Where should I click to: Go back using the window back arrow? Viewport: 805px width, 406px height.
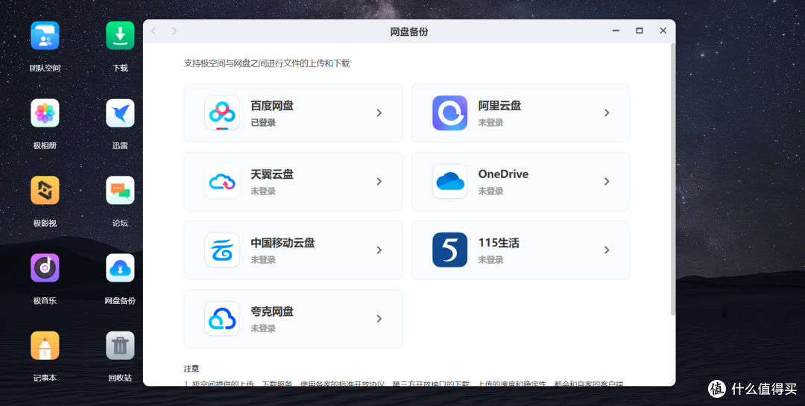(x=153, y=31)
